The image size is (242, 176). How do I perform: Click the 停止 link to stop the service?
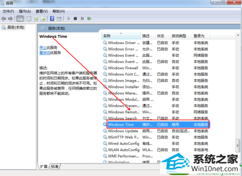pos(43,47)
